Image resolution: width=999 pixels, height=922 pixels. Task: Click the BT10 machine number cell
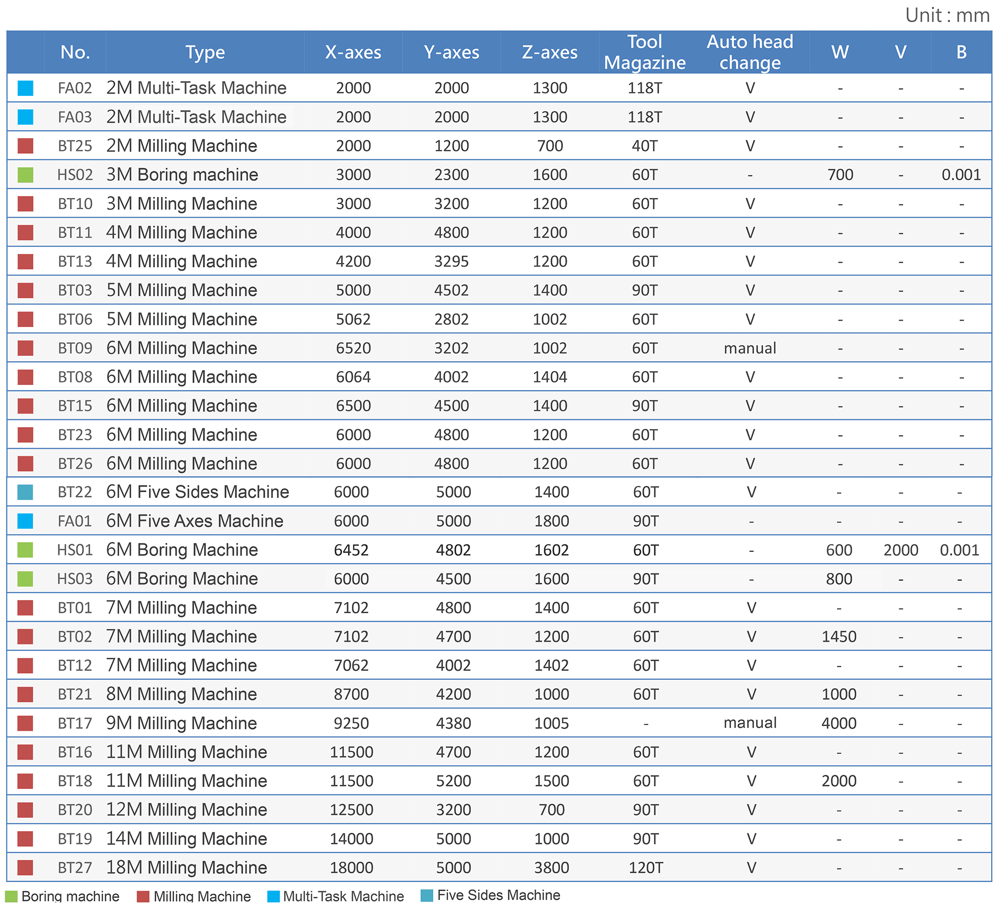(75, 203)
